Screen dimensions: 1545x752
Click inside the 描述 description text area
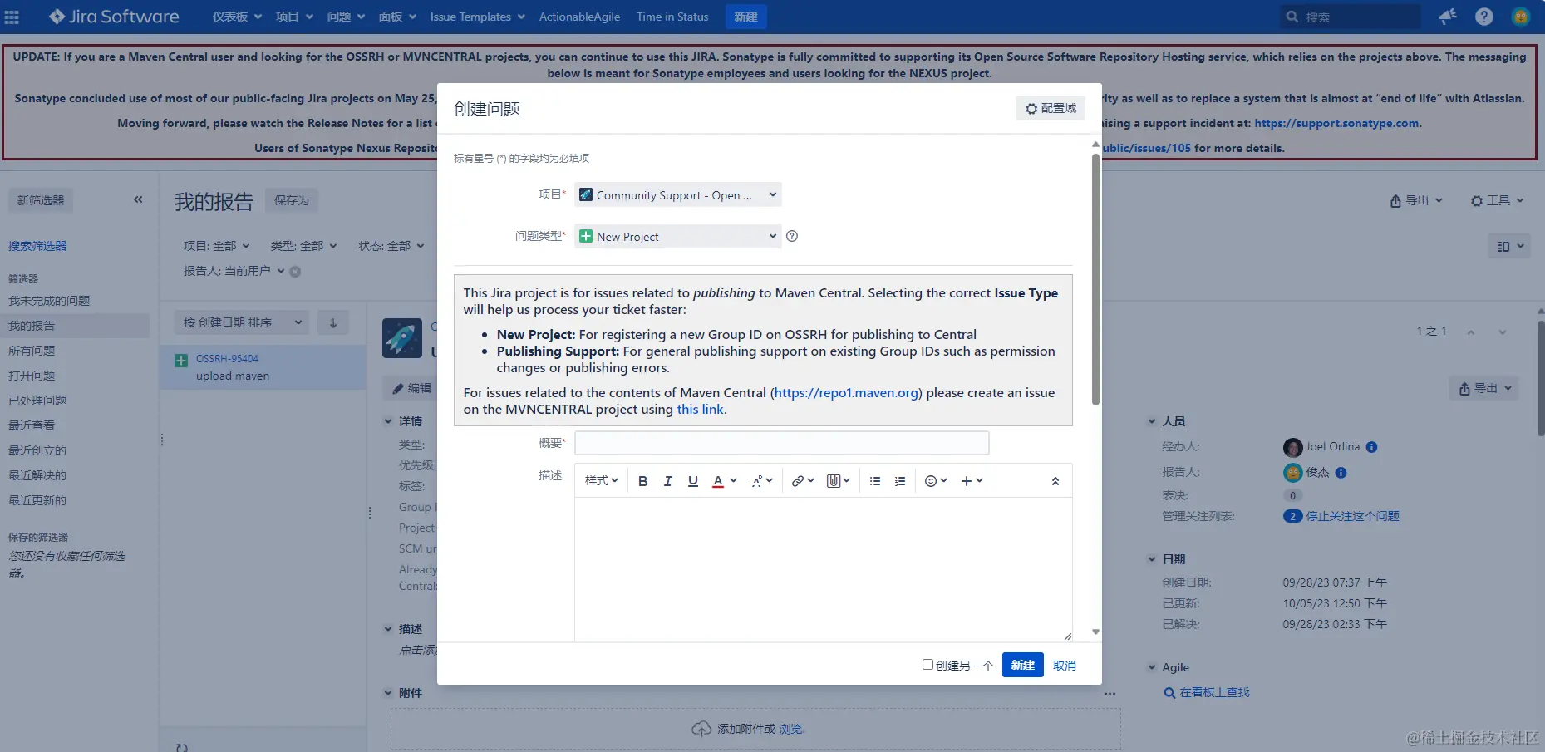tap(823, 569)
